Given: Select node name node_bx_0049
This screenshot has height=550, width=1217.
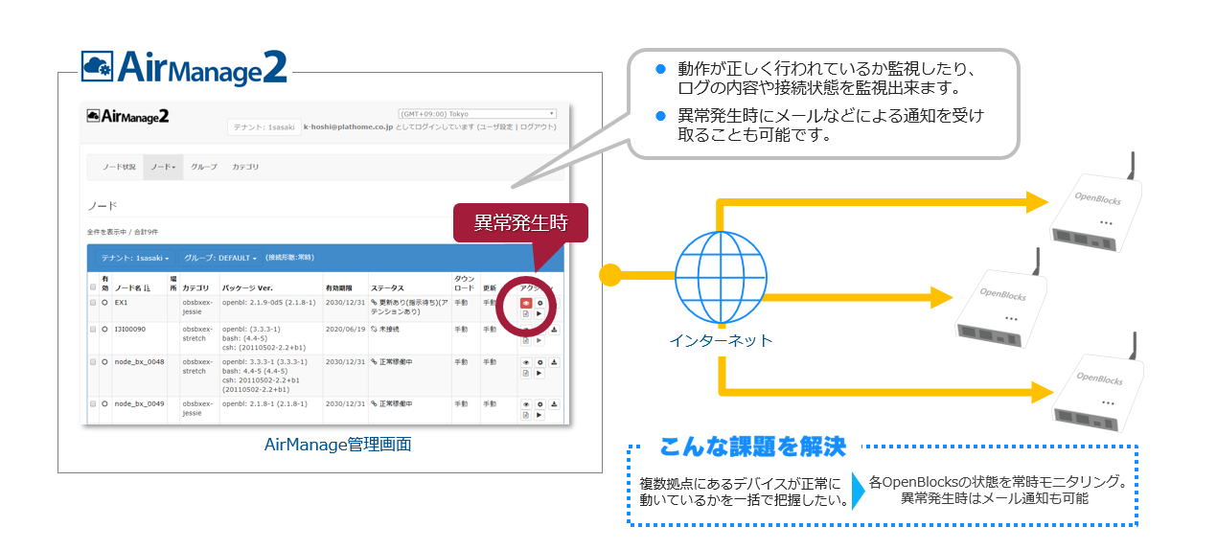Looking at the screenshot, I should click(139, 403).
